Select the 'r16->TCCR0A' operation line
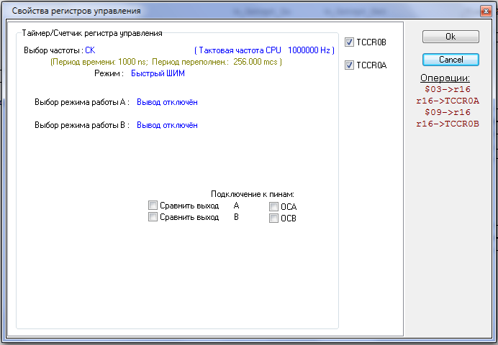This screenshot has height=345, width=498. [447, 101]
